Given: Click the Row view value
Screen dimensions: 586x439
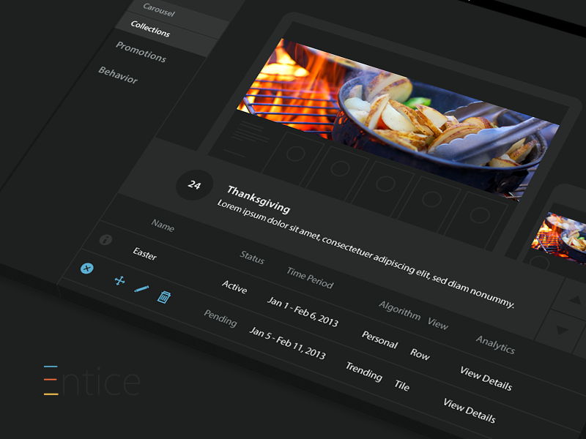Looking at the screenshot, I should pyautogui.click(x=420, y=354).
